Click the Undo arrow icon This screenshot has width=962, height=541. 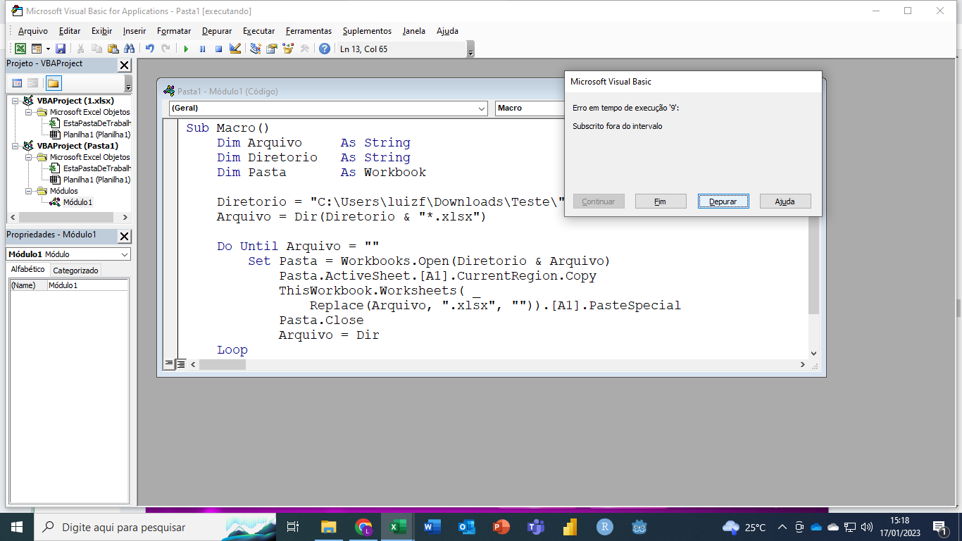pos(149,49)
